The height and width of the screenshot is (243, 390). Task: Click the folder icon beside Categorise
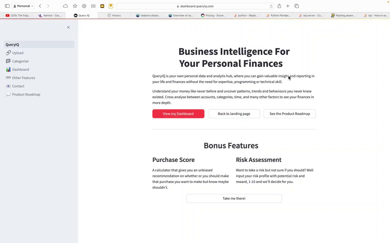[8, 61]
